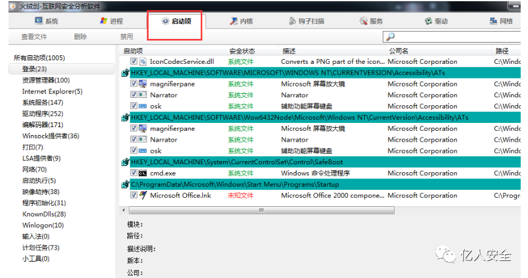Select 小工具(0) category
528x278 pixels.
(36, 259)
